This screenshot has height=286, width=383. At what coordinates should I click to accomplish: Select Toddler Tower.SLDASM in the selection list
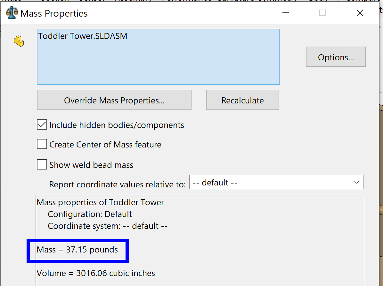tap(83, 36)
